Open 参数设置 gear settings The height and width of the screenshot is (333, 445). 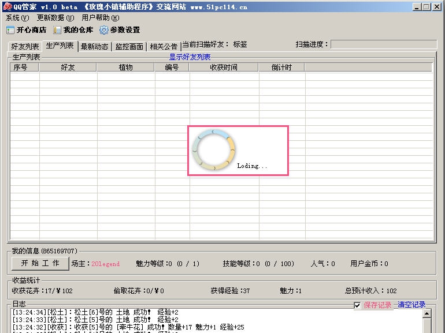(120, 30)
